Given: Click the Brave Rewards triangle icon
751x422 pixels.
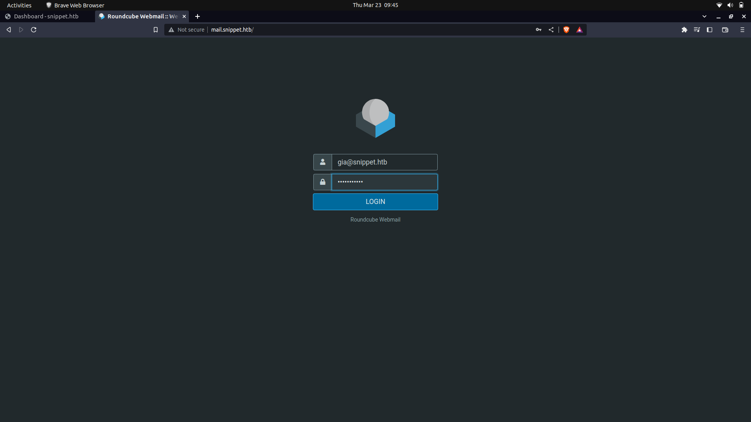Looking at the screenshot, I should pyautogui.click(x=580, y=29).
